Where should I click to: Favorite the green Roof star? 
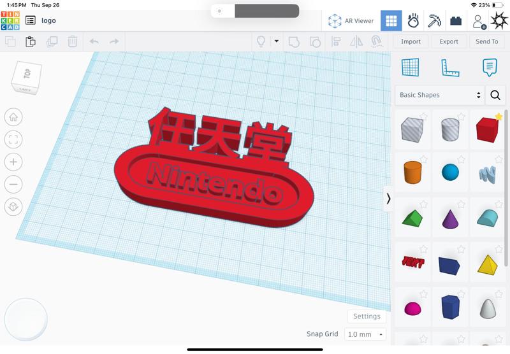click(423, 204)
